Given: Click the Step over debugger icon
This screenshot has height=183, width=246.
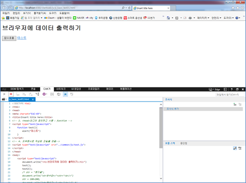Looking at the screenshot, I should click(24, 94).
